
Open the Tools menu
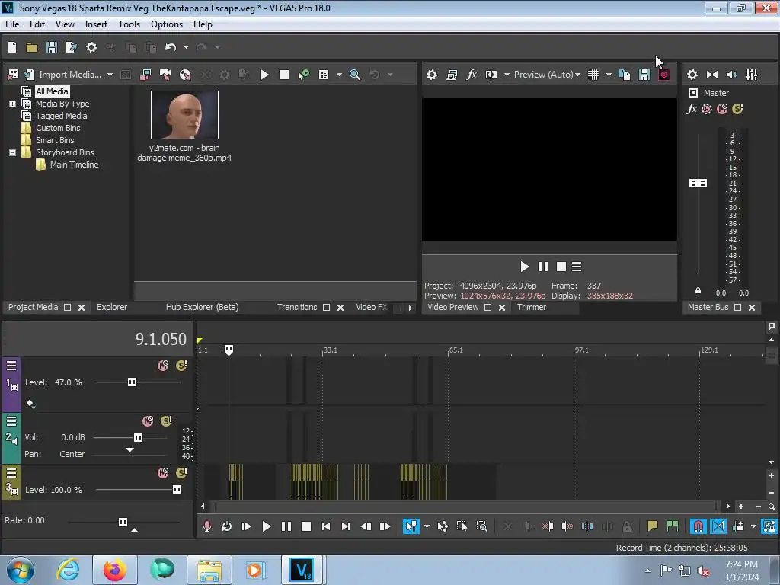pos(129,24)
